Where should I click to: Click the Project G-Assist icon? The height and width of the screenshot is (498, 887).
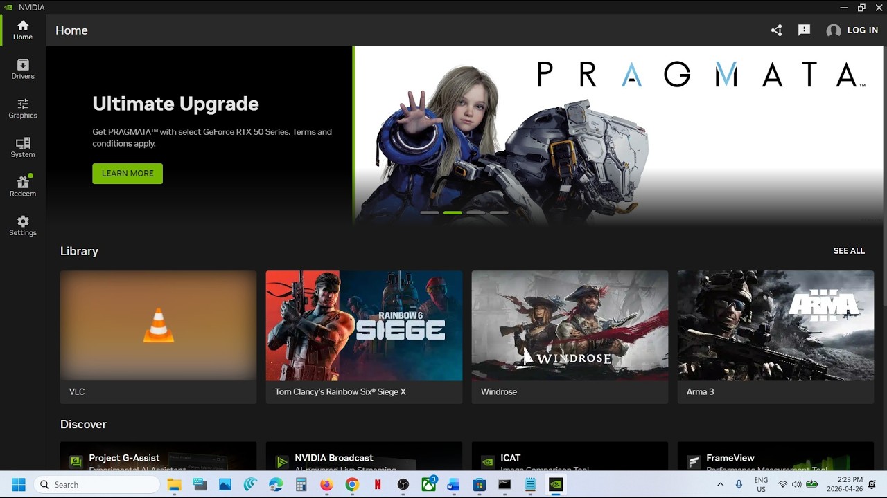[x=76, y=461]
